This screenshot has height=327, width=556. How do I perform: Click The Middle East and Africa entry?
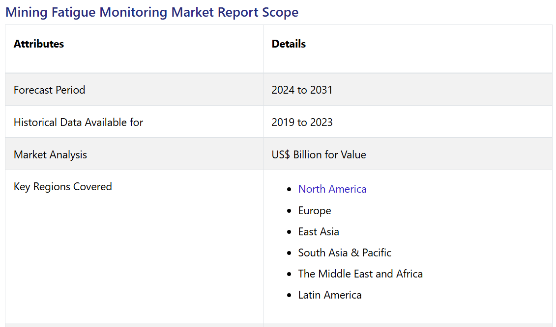point(360,274)
